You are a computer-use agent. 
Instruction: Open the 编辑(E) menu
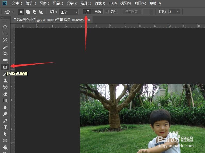pyautogui.click(x=31, y=3)
